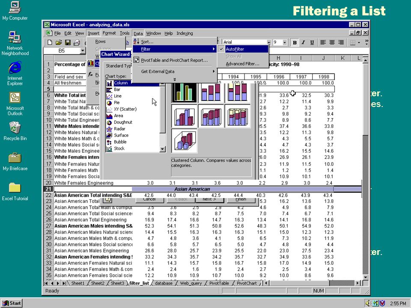Click the Sort A-Z icon in Data menu
The height and width of the screenshot is (308, 411).
pos(136,41)
